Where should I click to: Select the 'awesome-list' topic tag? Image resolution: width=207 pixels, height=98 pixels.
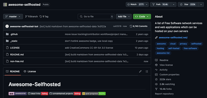pos(163,53)
